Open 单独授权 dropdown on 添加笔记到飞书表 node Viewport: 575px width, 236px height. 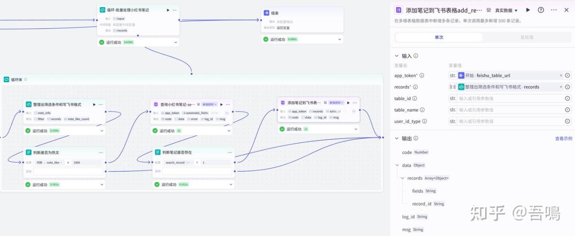click(336, 103)
